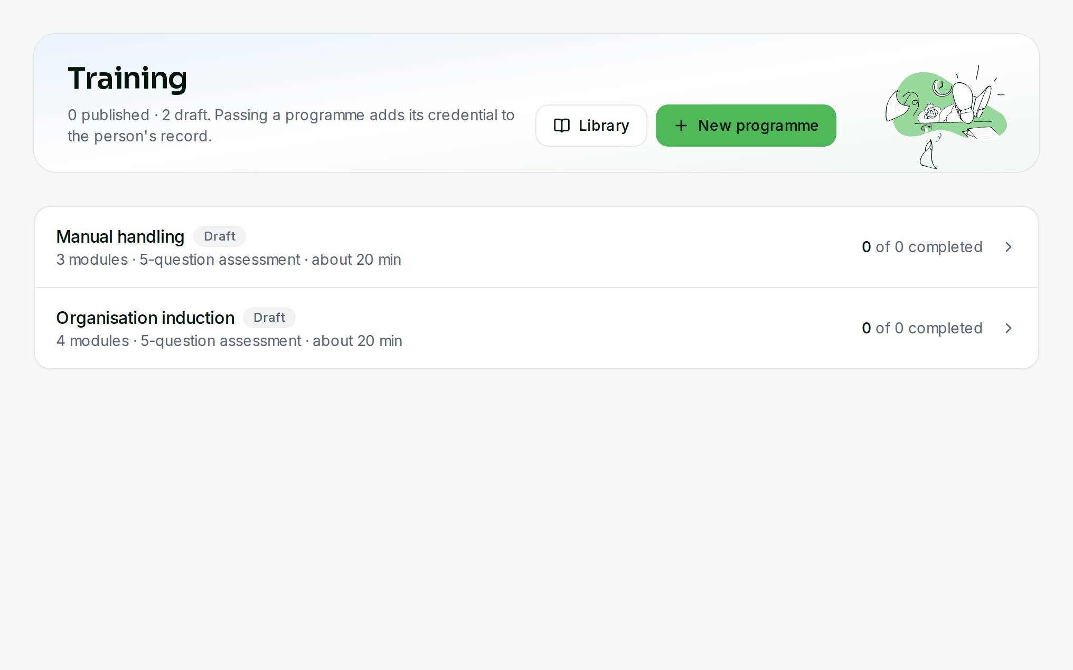Click the Draft badge beside Manual handling

[x=219, y=236]
